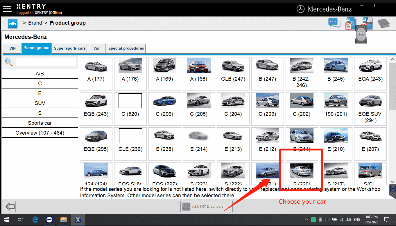Open Windows Start menu
396x226 pixels.
coord(6,220)
